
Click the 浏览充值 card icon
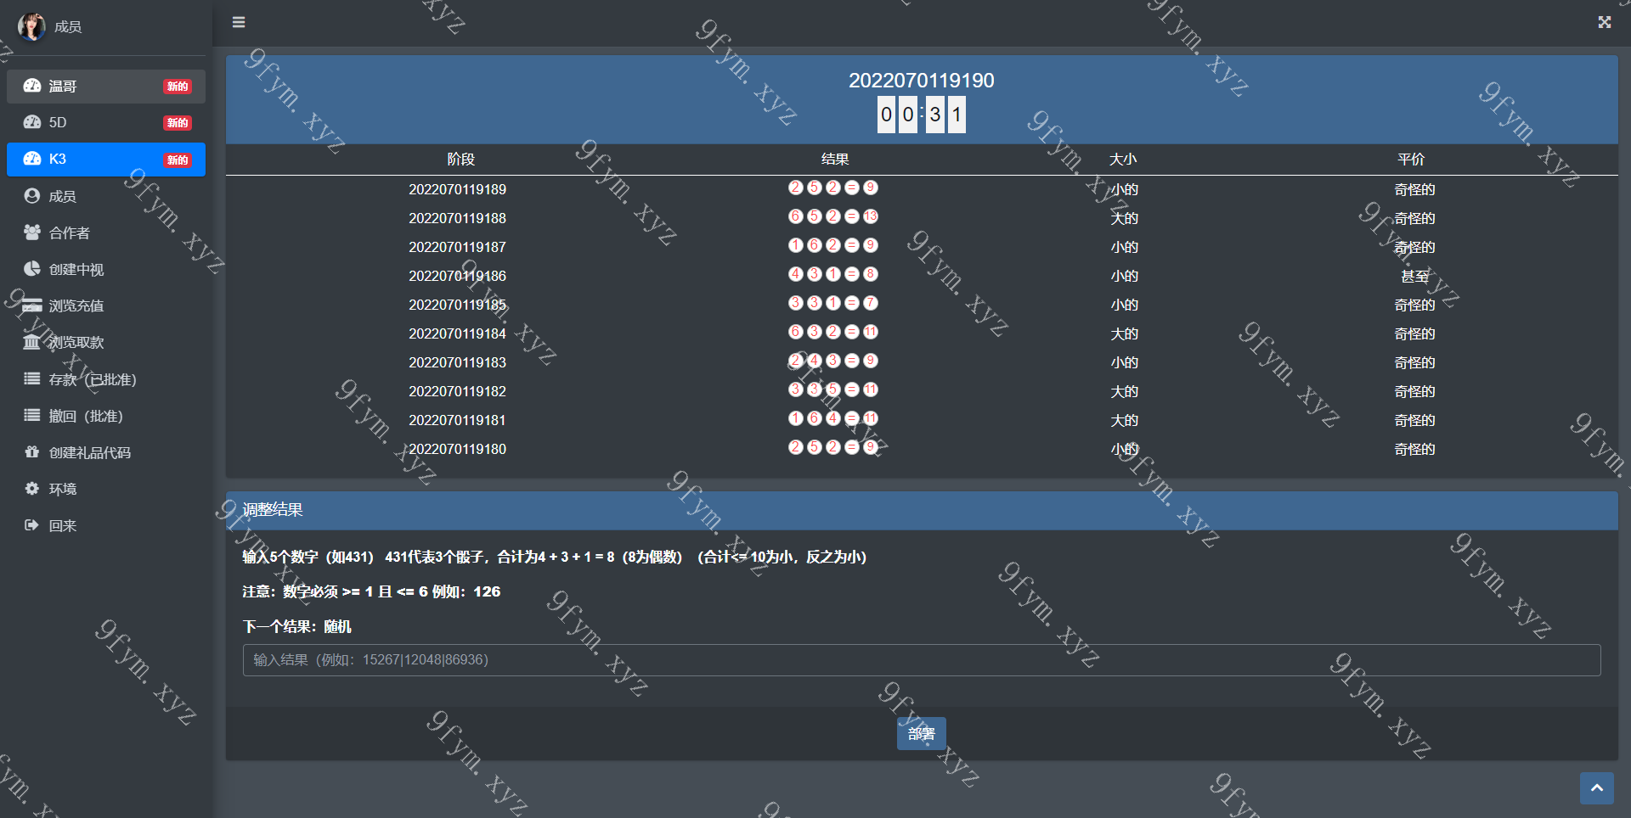point(32,305)
